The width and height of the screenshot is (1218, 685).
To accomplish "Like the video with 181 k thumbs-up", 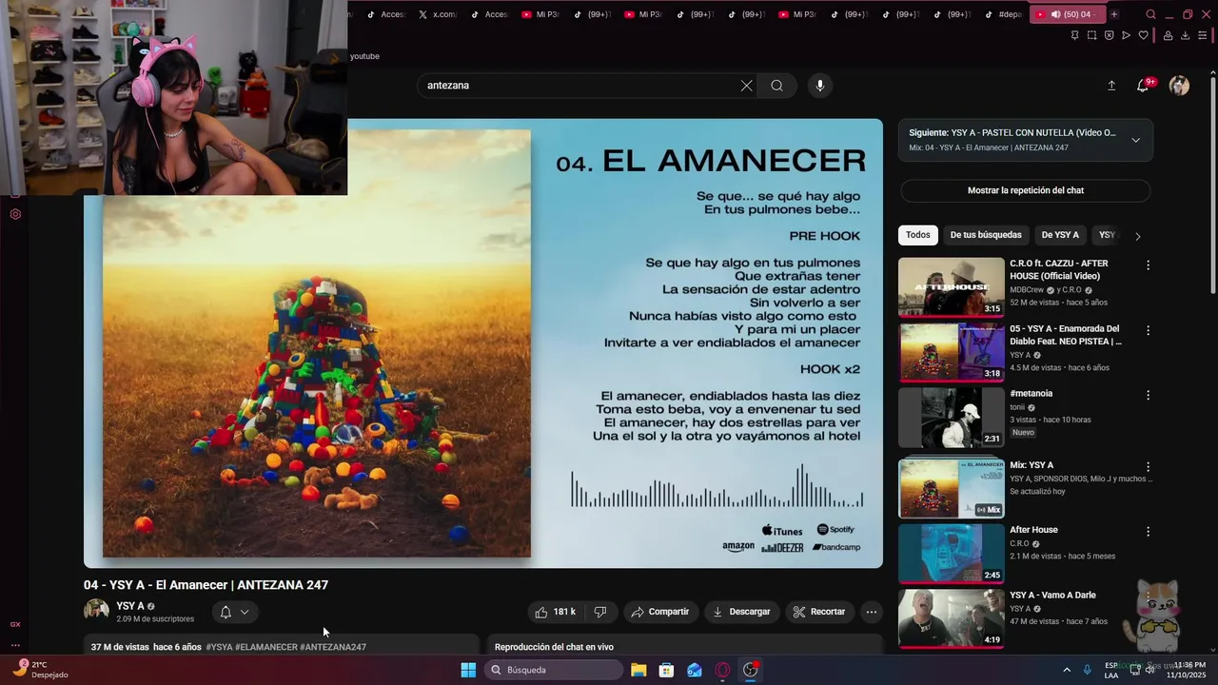I will (x=556, y=612).
